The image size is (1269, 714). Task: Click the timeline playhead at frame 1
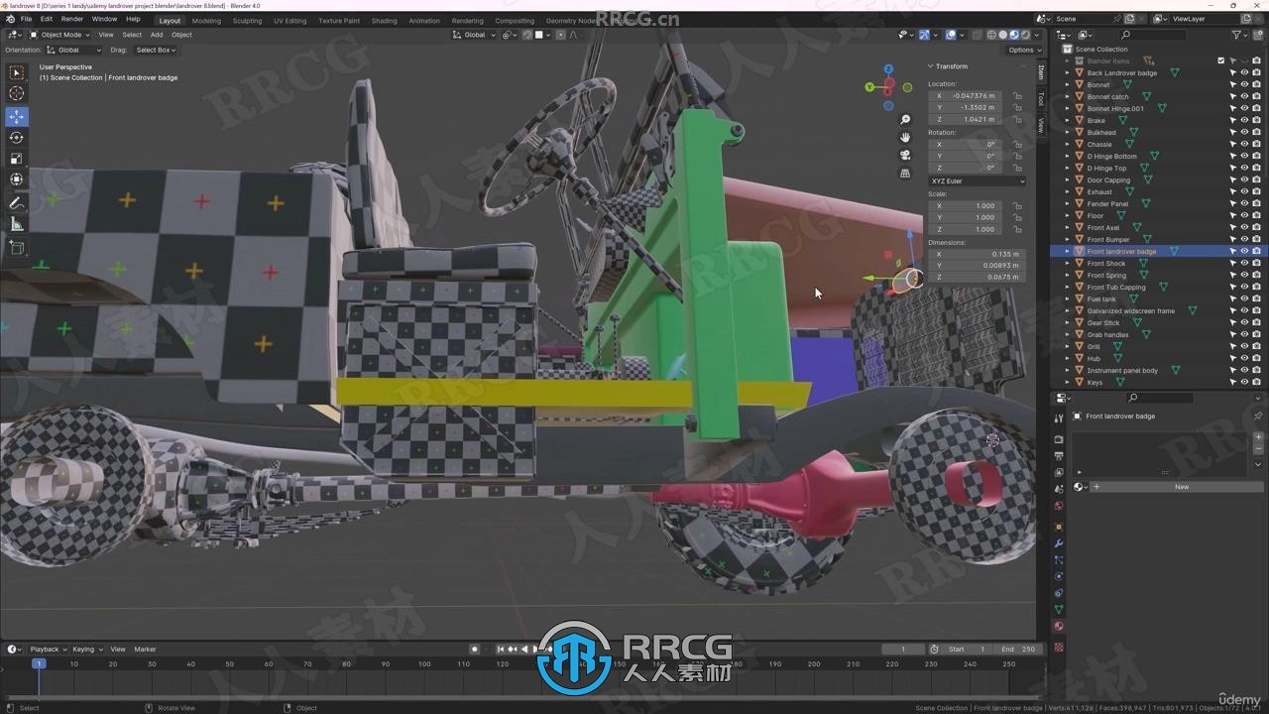39,663
